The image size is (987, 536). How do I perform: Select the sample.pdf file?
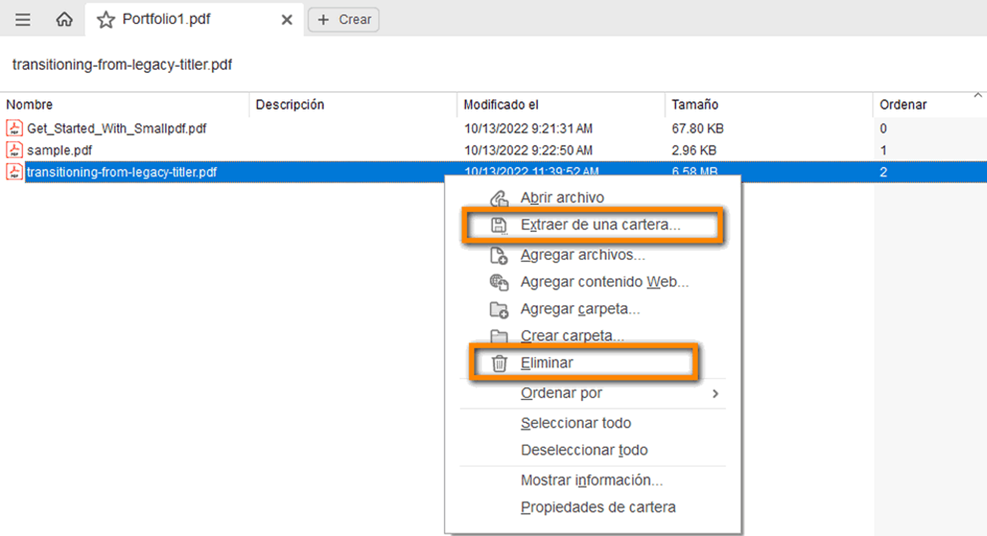coord(59,151)
